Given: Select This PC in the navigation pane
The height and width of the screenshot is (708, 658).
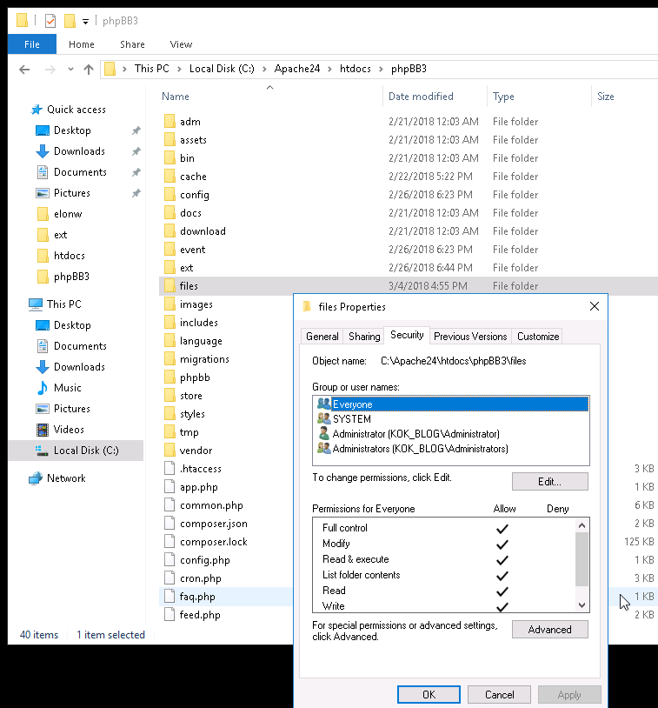Looking at the screenshot, I should pyautogui.click(x=63, y=304).
